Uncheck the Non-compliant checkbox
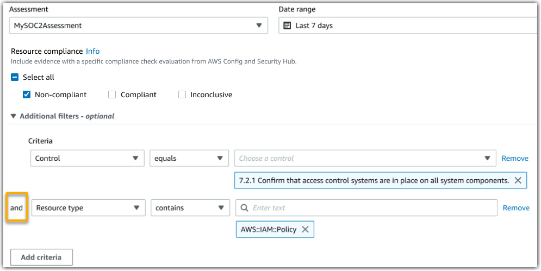The image size is (541, 271). coord(27,94)
